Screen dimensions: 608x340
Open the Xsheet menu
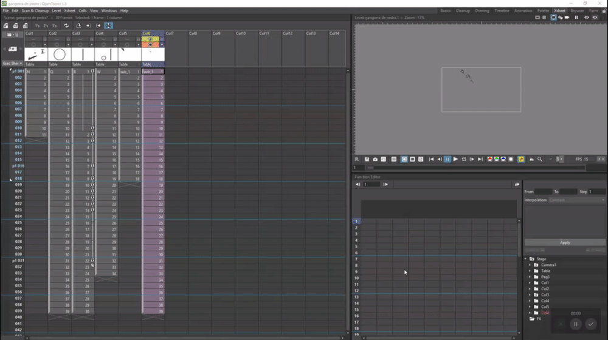tap(70, 11)
